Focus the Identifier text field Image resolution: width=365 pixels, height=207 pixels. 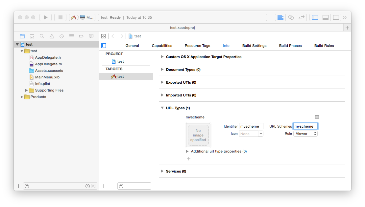click(251, 126)
